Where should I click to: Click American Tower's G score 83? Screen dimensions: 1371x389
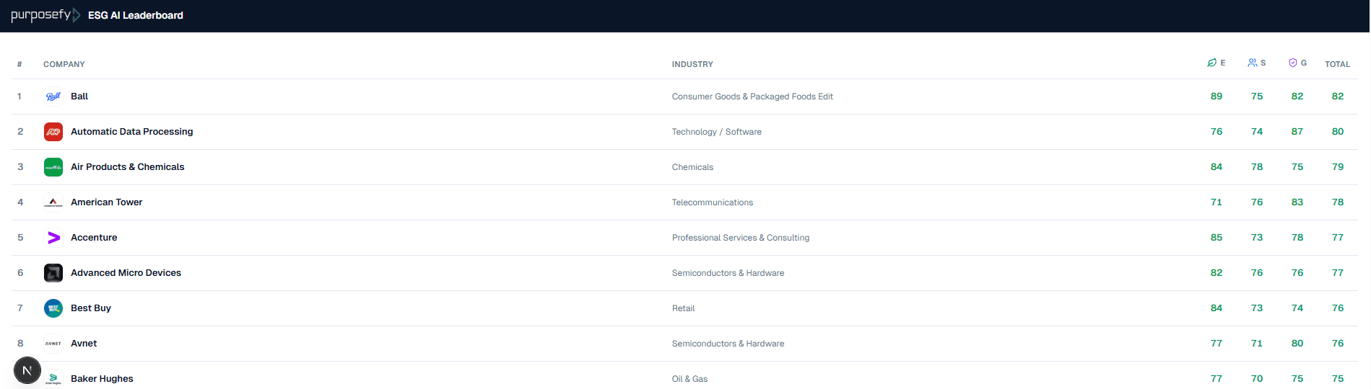point(1297,202)
